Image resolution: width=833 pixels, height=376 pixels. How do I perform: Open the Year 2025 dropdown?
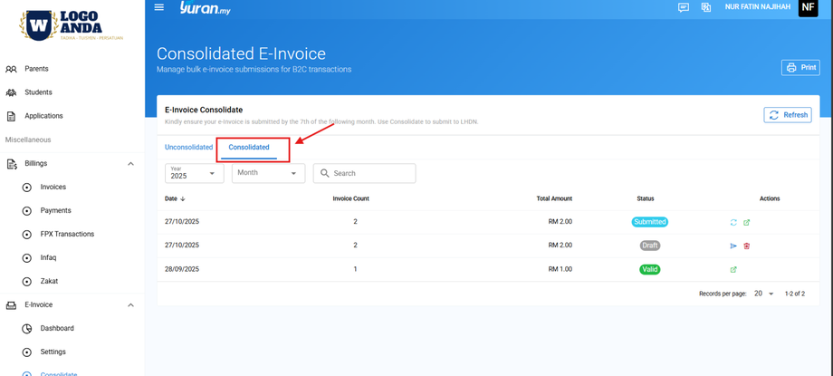[x=194, y=173]
